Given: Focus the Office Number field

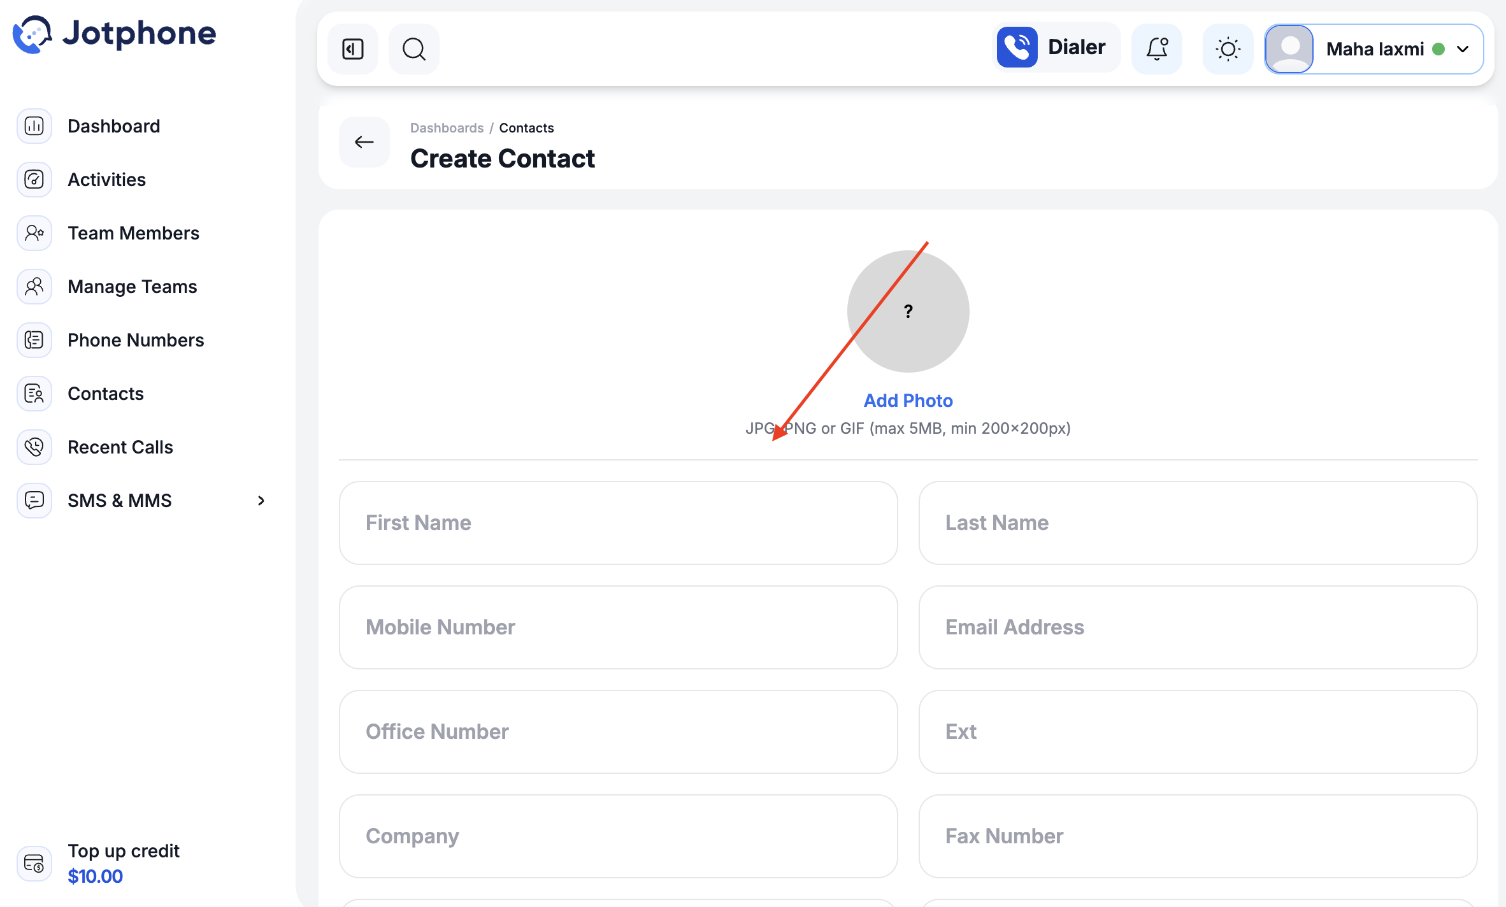Looking at the screenshot, I should coord(619,732).
